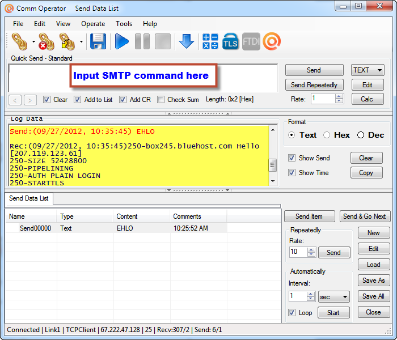Increase the Repeatedly Rate spinner

pos(311,250)
